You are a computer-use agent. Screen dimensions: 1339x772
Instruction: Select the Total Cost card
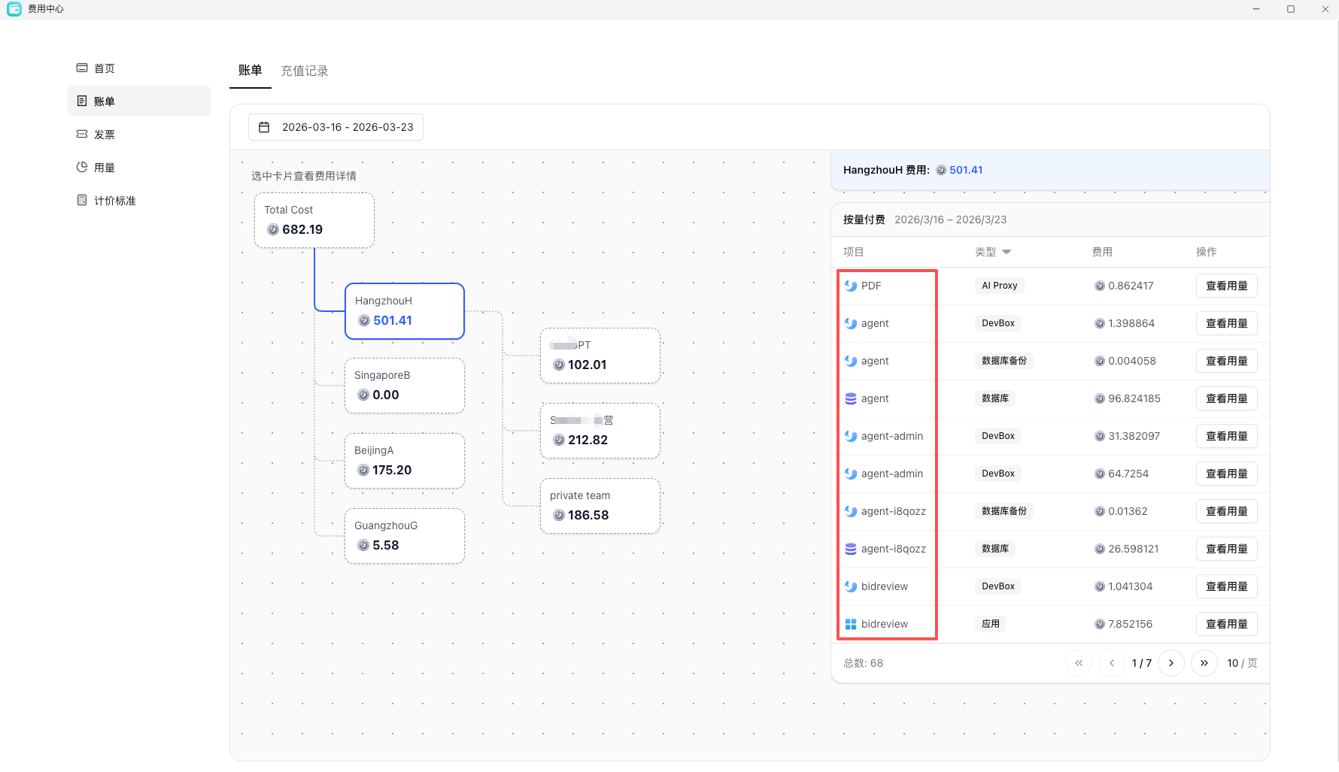click(x=314, y=220)
